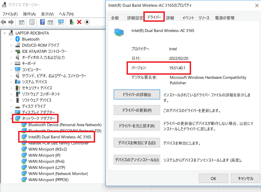Select WAN Miniport (IP) in the tree

coord(44,155)
